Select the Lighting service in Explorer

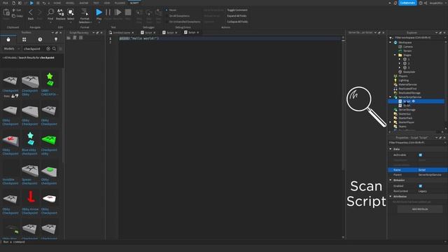403,80
